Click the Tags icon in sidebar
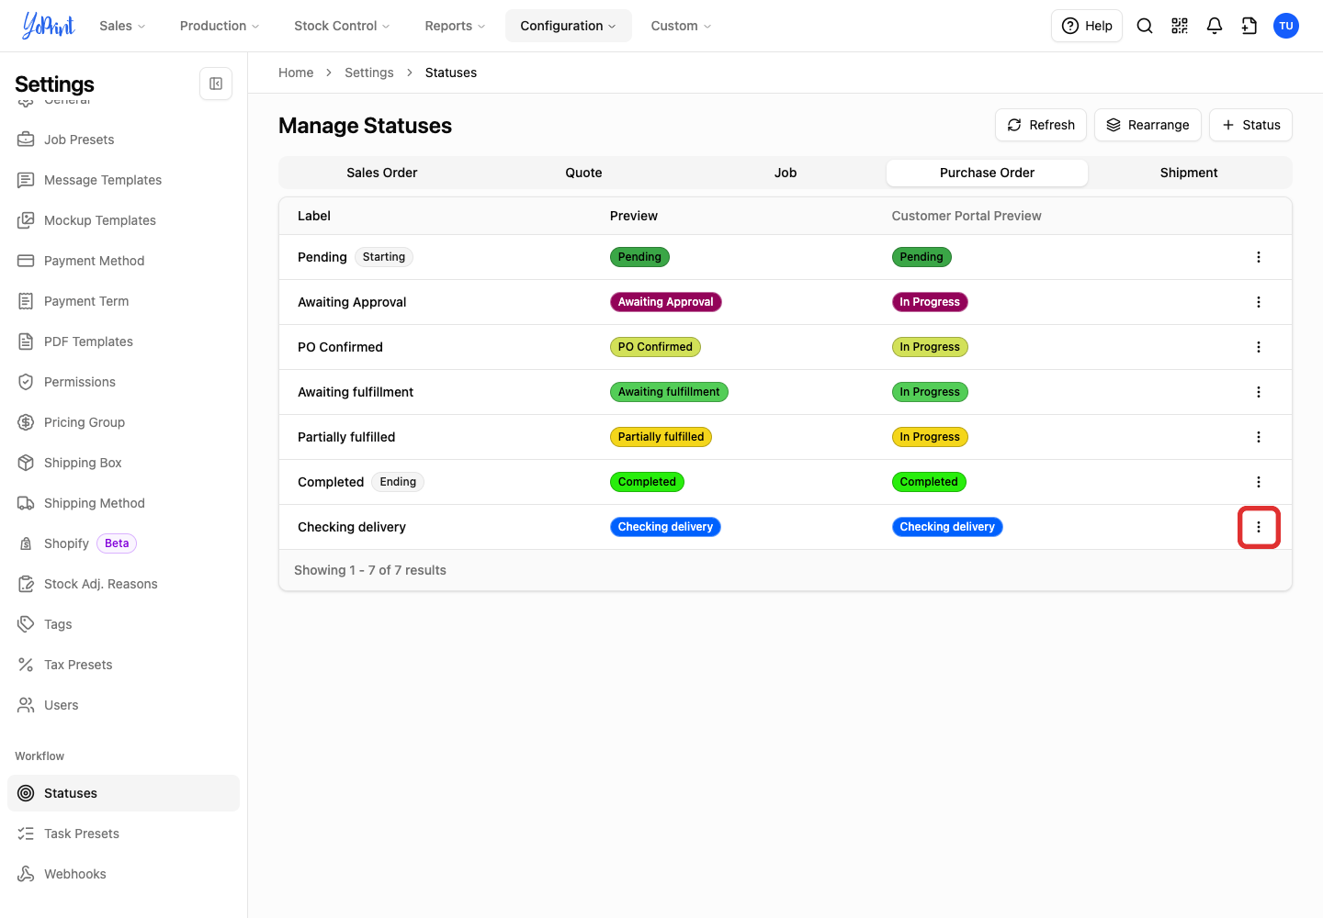 click(26, 624)
